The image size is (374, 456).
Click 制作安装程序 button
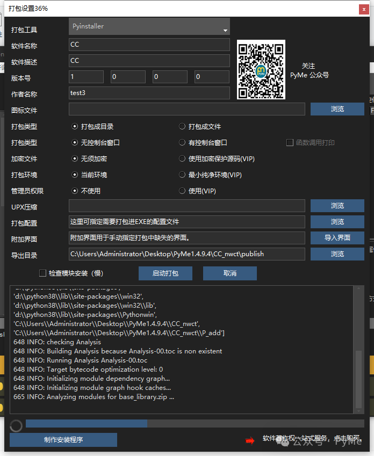coord(63,440)
